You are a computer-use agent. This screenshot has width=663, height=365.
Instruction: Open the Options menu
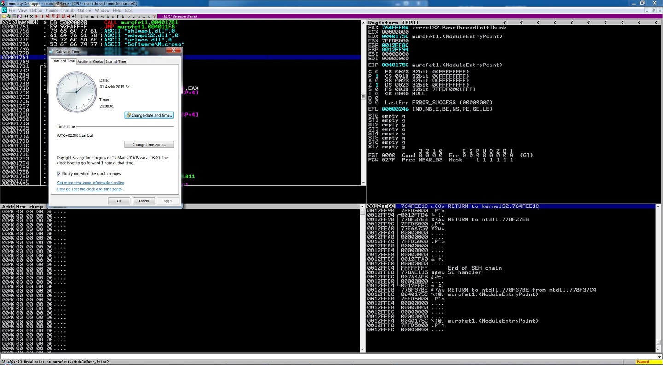[85, 10]
